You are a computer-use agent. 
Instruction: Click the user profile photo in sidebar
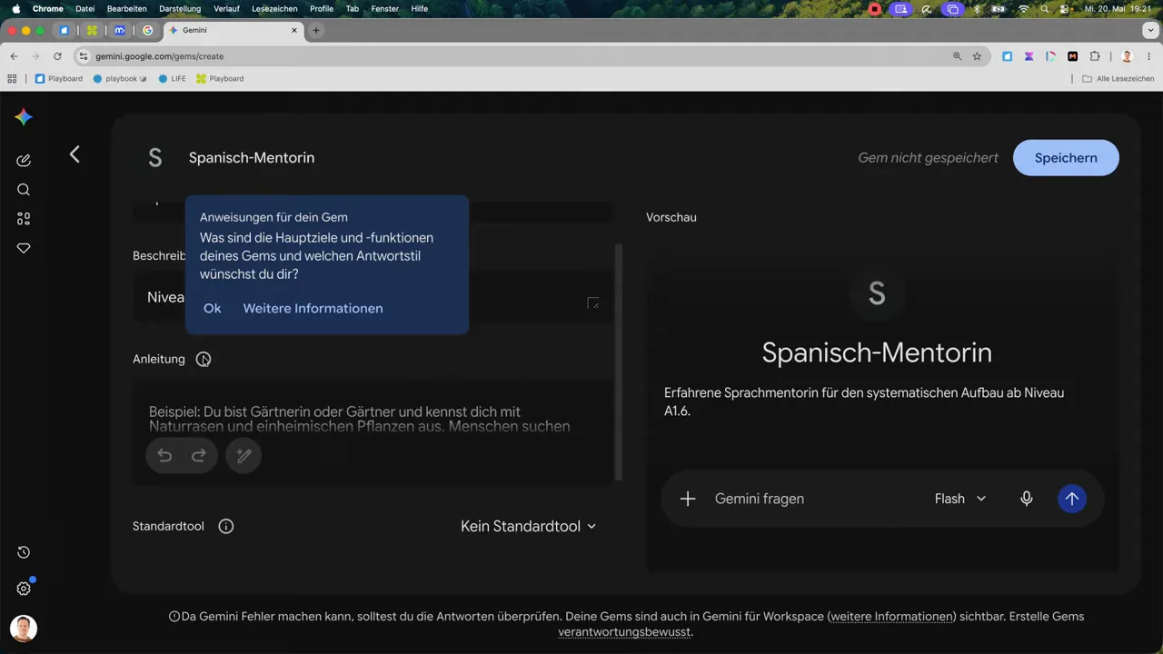click(24, 629)
